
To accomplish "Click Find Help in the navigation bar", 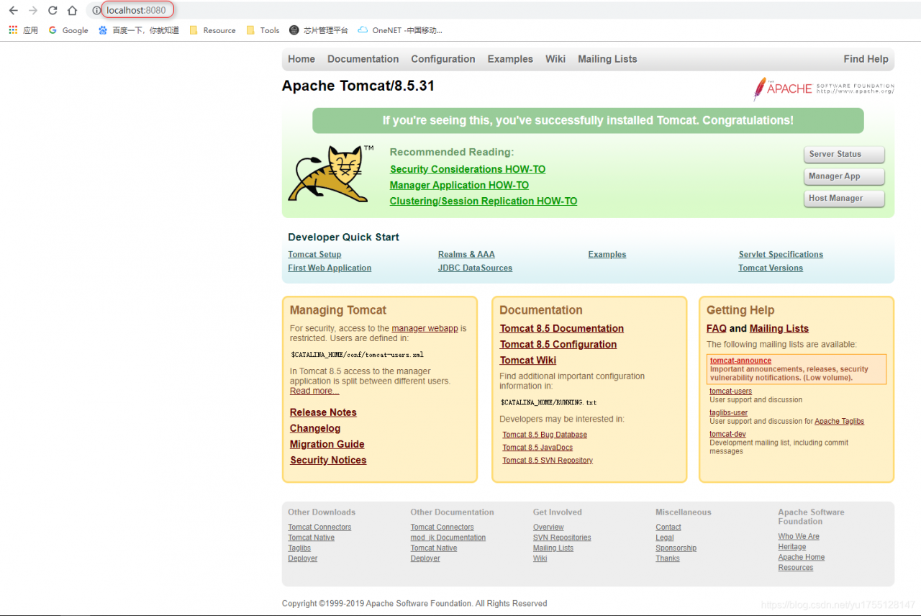I will (x=866, y=59).
